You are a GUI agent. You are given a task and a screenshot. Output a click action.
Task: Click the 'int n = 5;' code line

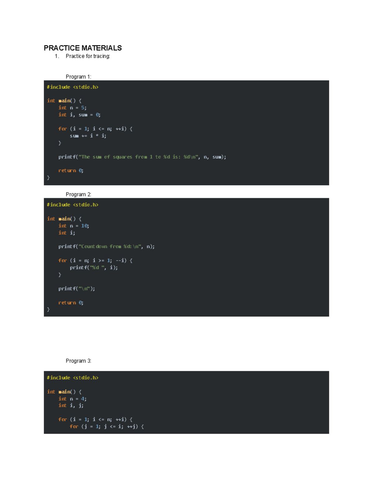(x=72, y=108)
